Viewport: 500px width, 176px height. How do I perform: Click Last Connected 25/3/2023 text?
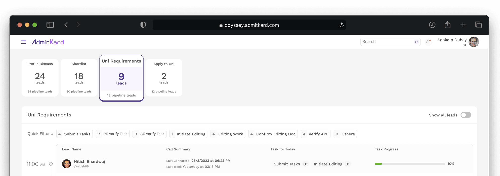[x=198, y=161]
